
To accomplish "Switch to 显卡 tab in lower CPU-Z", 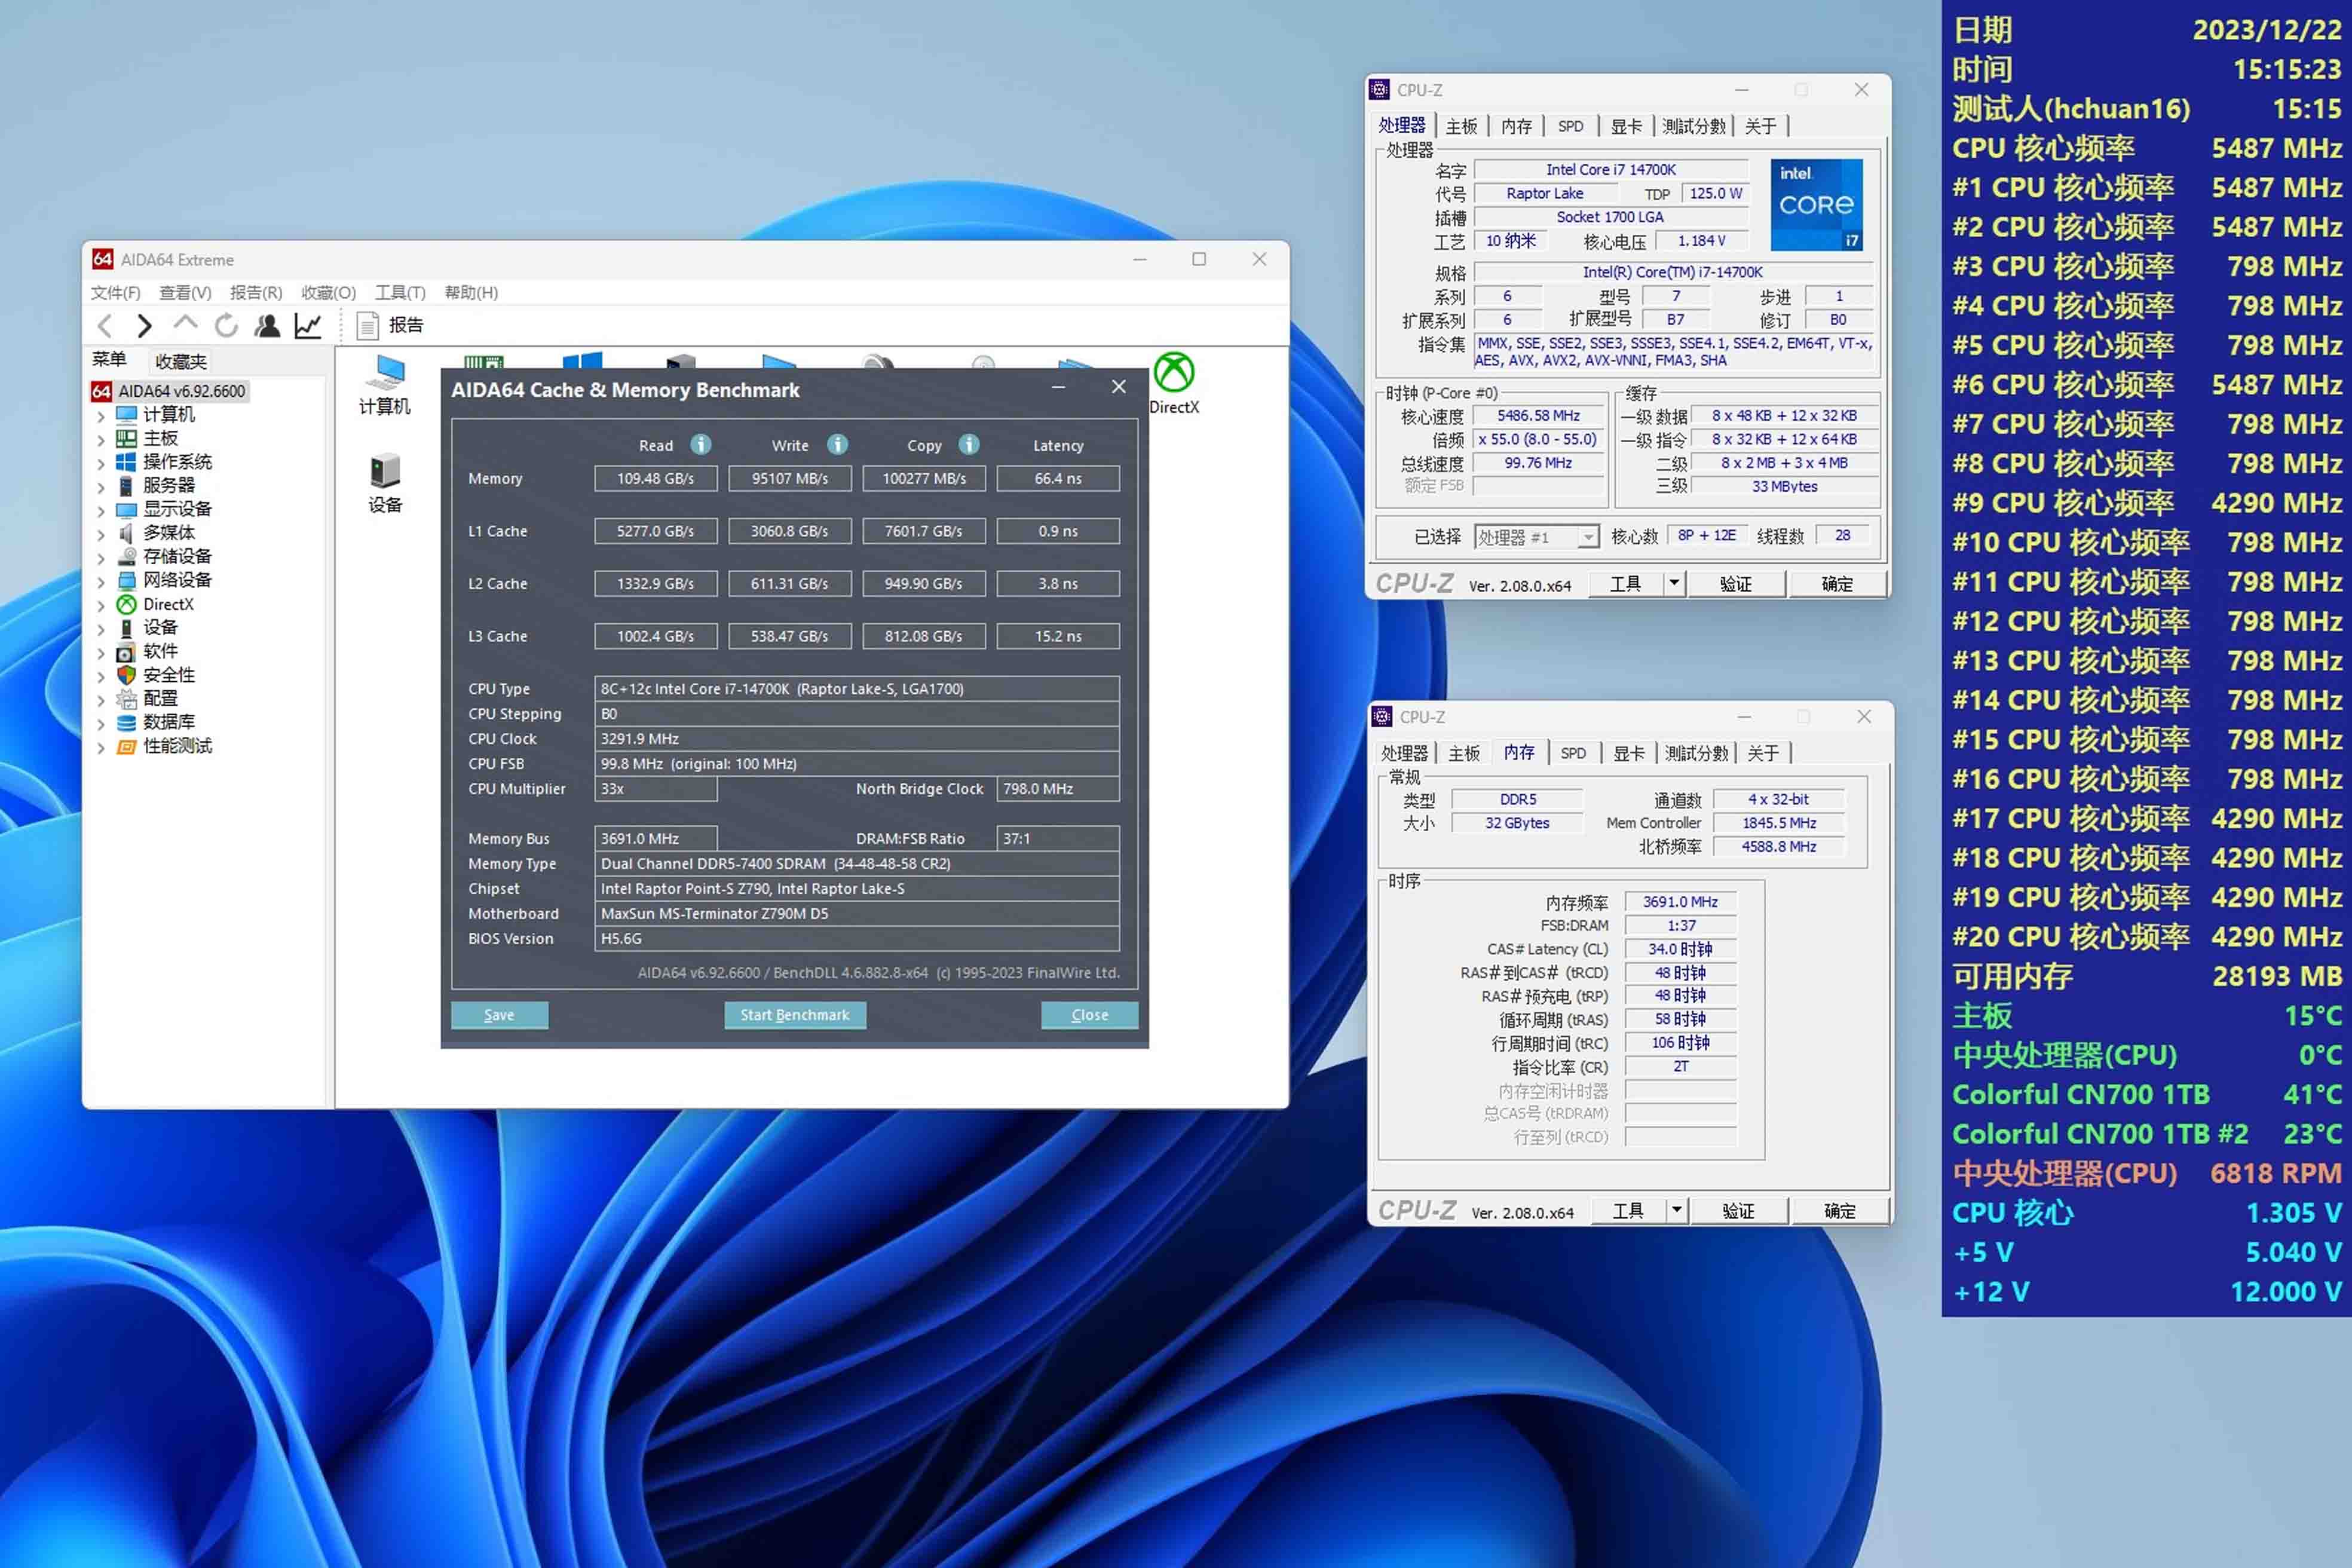I will tap(1628, 753).
